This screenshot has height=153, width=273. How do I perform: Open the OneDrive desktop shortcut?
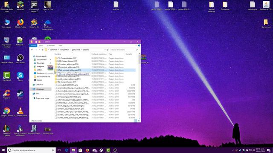click(47, 25)
